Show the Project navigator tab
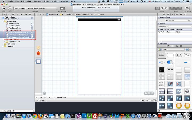192x120 pixels. [5, 14]
